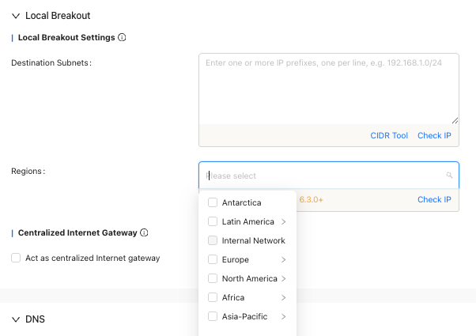Click the Local Breakout section title

[x=58, y=16]
